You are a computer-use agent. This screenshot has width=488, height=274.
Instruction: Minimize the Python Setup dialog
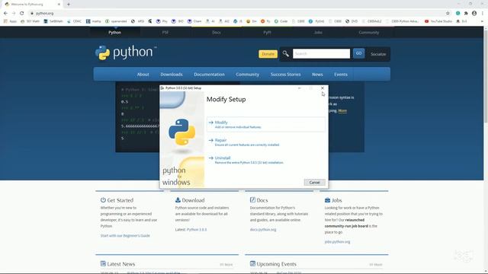[300, 88]
